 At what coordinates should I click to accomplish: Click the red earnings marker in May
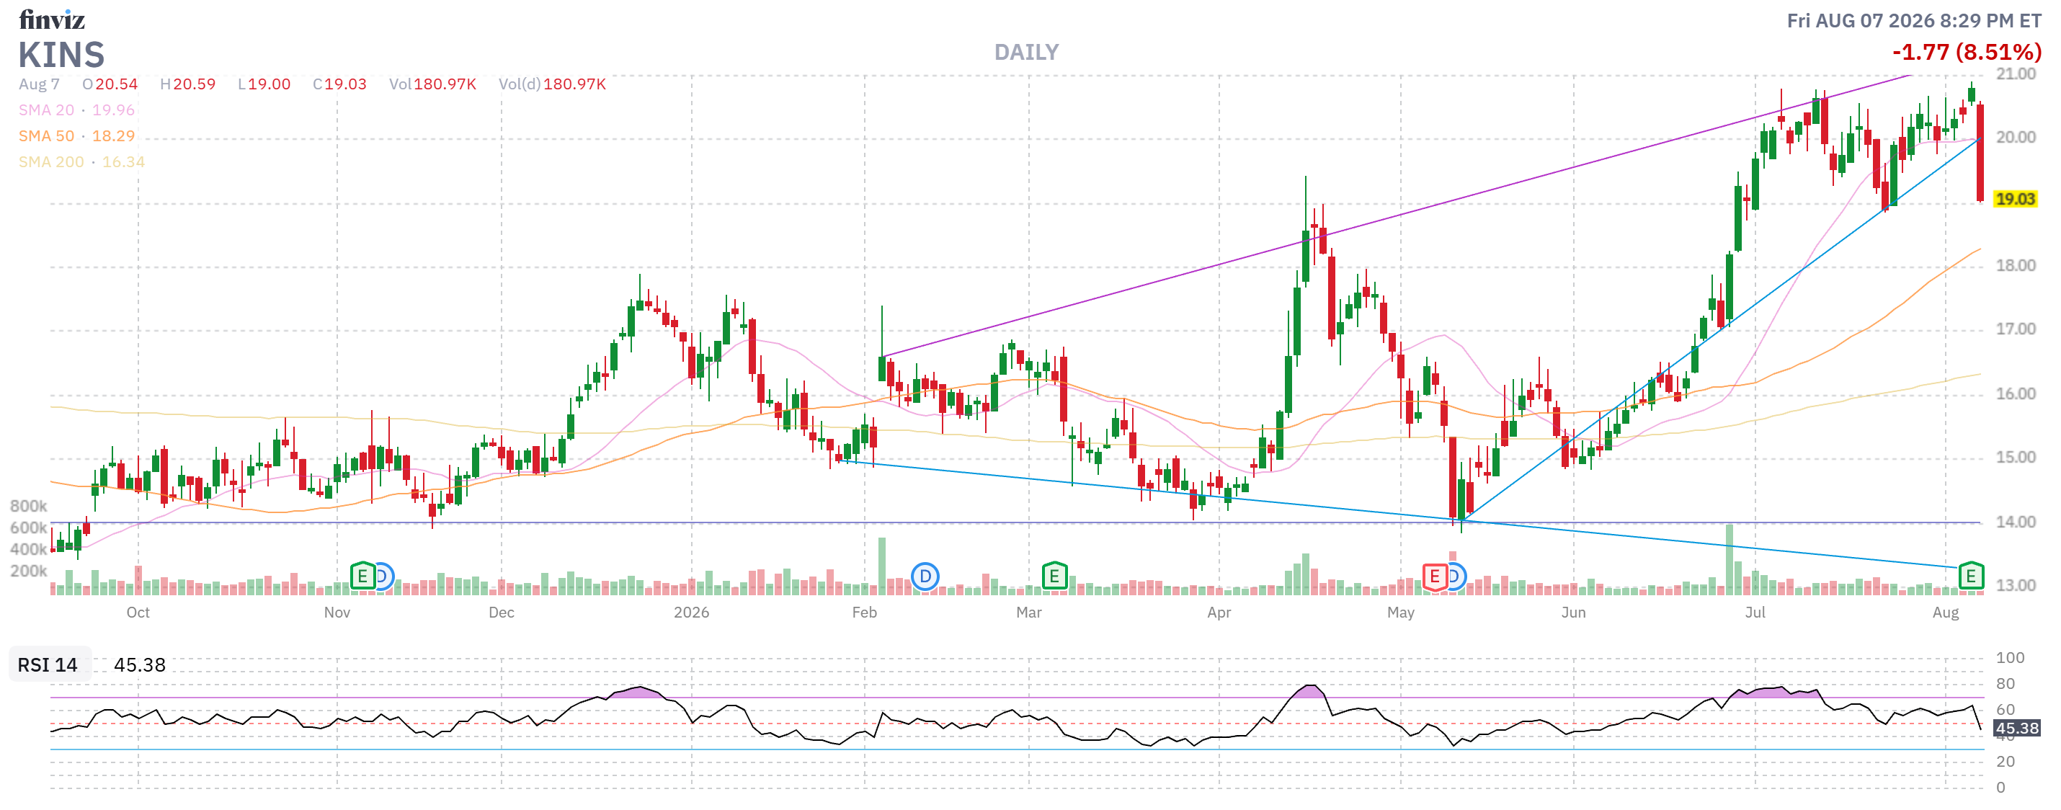click(1434, 577)
